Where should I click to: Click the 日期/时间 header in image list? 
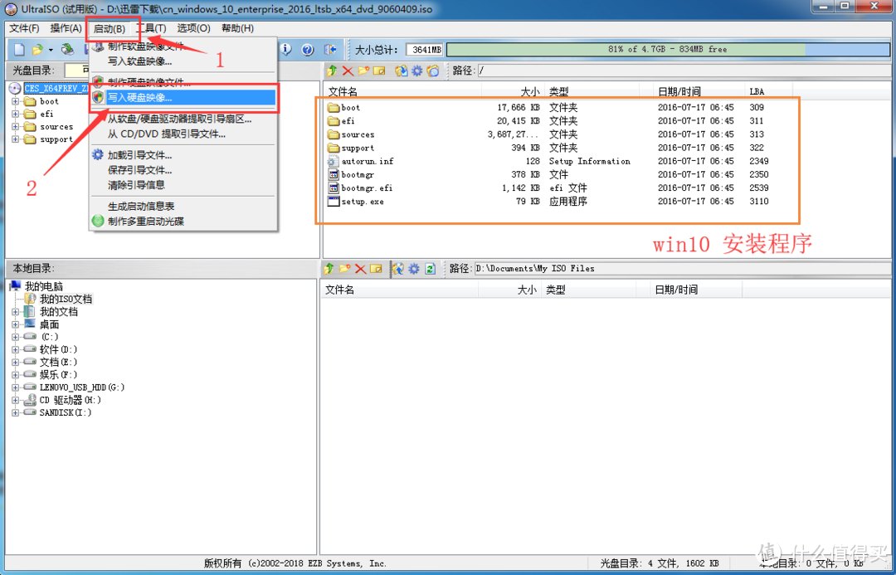pos(699,91)
